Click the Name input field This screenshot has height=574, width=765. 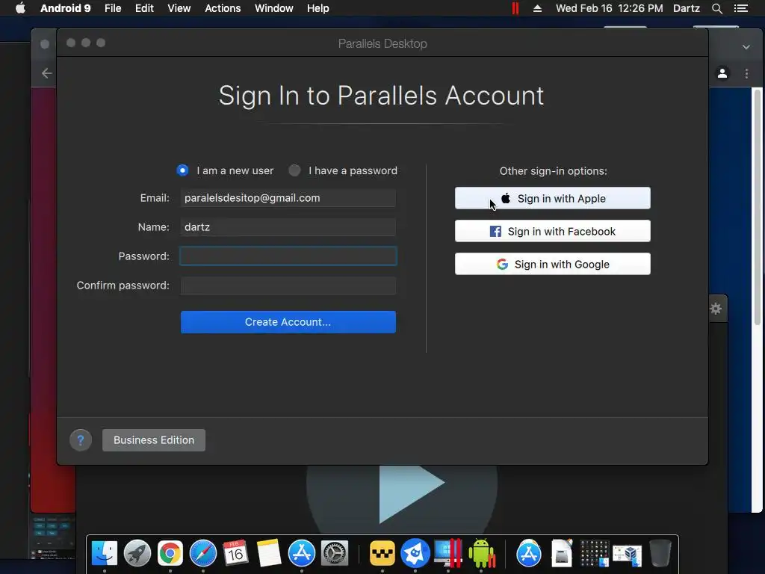[288, 227]
